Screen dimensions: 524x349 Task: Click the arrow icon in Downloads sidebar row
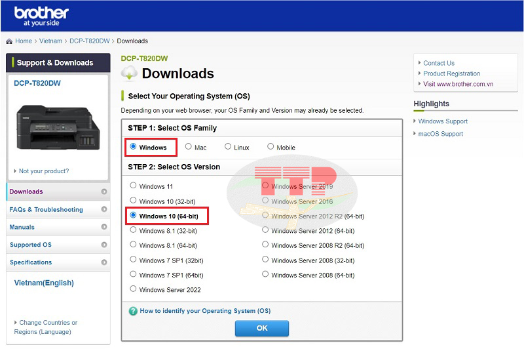(x=104, y=192)
